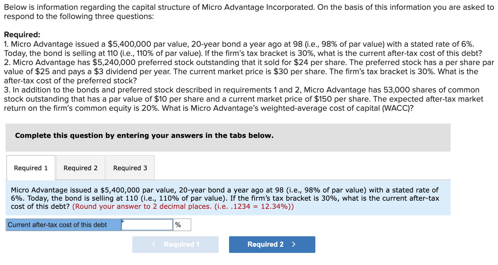
Task: Click inside the after-tax cost answer field
Action: (146, 224)
